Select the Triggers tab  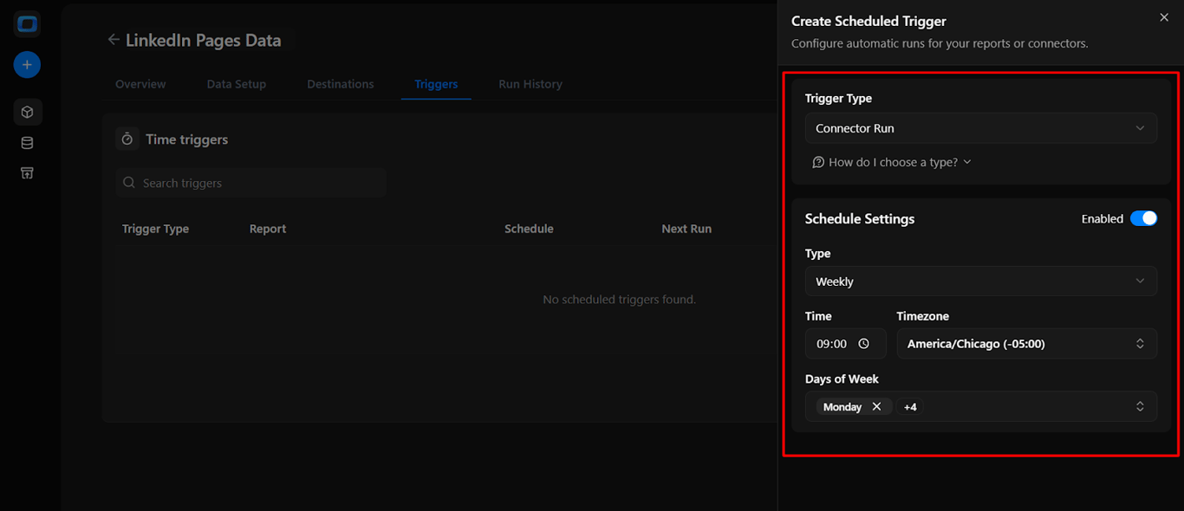coord(436,84)
